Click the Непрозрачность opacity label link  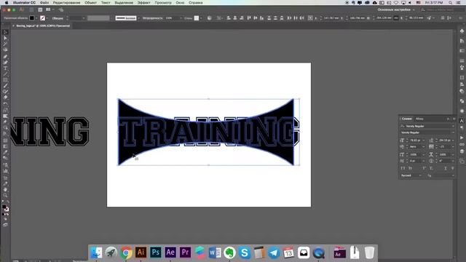tap(153, 18)
